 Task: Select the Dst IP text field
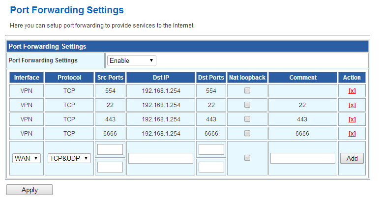[161, 158]
